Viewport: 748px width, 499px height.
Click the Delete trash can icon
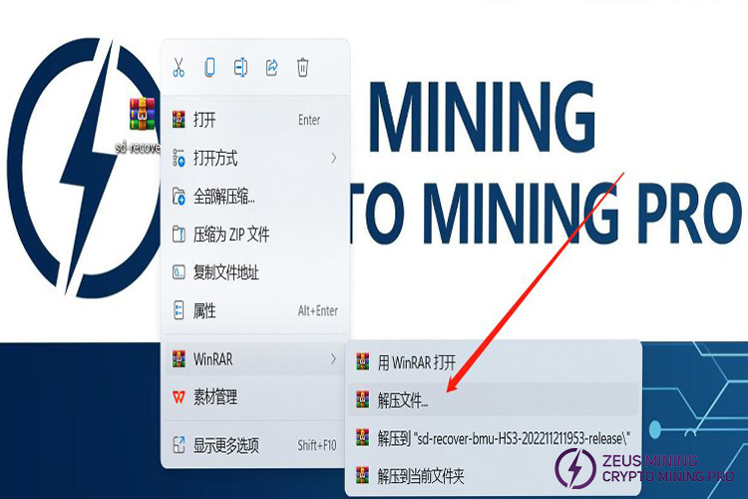point(302,68)
